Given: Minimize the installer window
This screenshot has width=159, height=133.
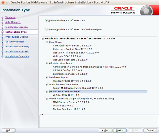Looking at the screenshot, I should 7,2.
